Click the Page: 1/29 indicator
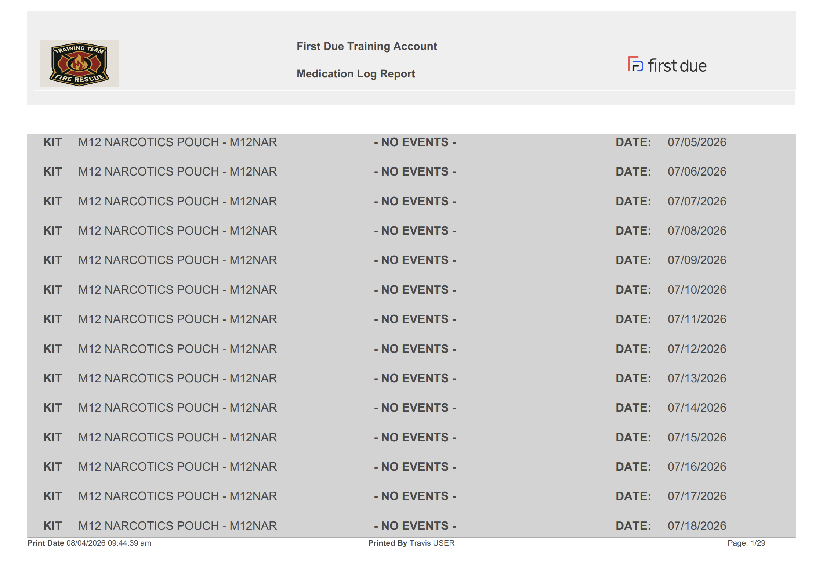The image size is (823, 564). (746, 543)
